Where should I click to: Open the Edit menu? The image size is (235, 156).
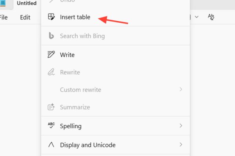pyautogui.click(x=25, y=17)
